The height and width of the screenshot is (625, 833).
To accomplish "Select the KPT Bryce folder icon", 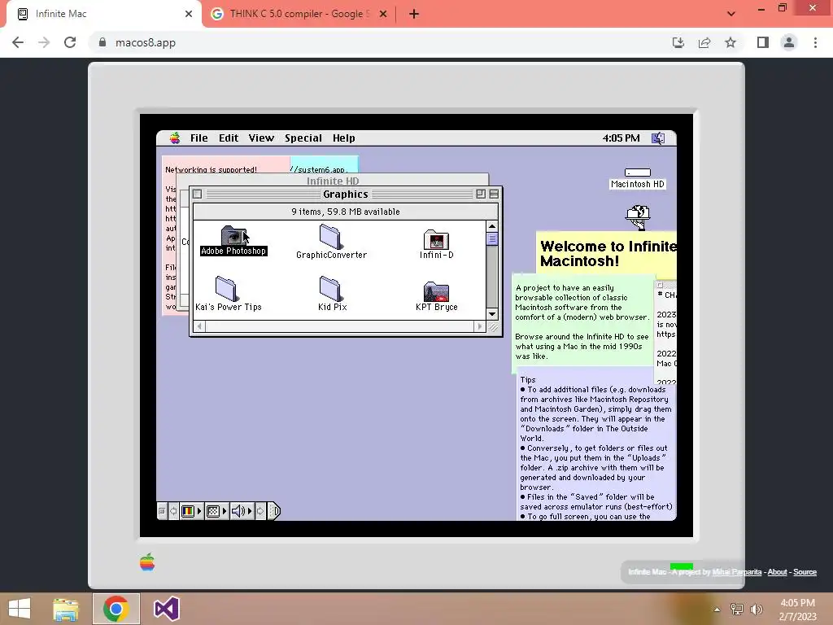I will pyautogui.click(x=436, y=292).
